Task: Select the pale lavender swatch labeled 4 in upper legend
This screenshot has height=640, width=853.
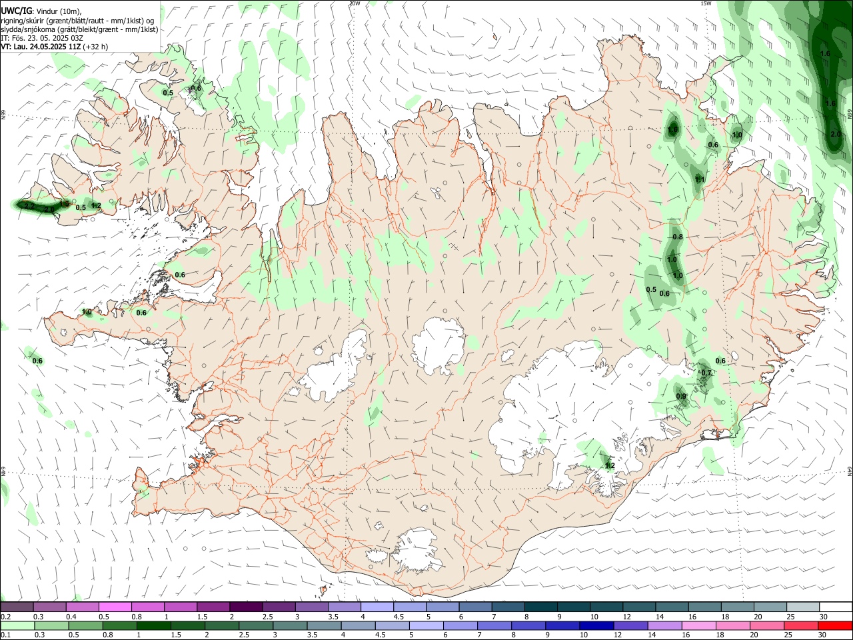Action: pyautogui.click(x=377, y=607)
